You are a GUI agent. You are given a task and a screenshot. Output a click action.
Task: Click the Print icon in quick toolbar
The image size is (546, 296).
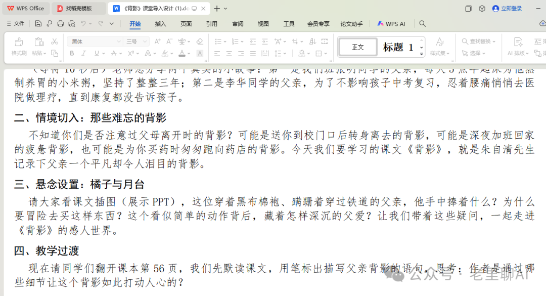[61, 24]
